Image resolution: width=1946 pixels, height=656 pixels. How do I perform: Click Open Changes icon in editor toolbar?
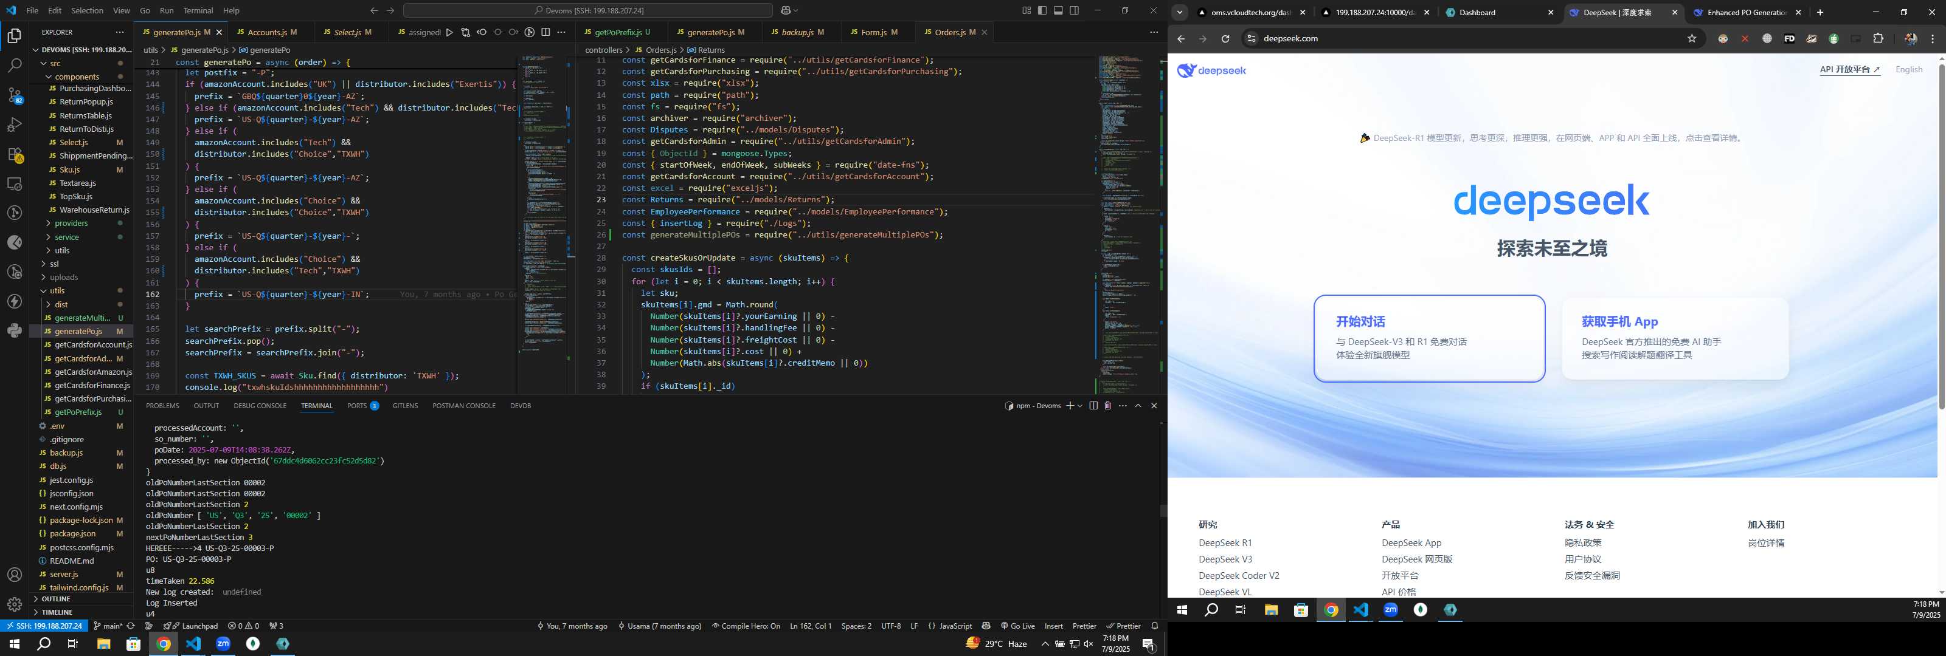coord(465,32)
